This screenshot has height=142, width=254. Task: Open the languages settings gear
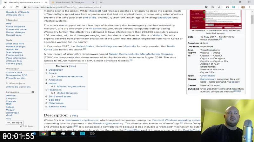pos(33,92)
